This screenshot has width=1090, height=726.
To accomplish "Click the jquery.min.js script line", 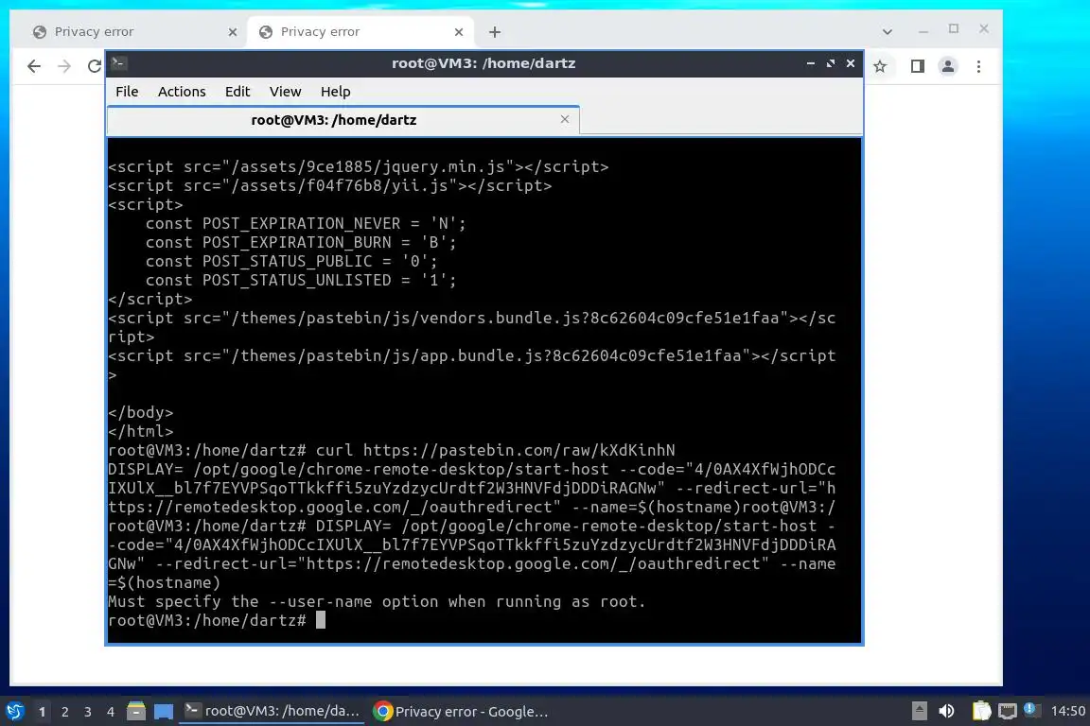I will click(358, 166).
